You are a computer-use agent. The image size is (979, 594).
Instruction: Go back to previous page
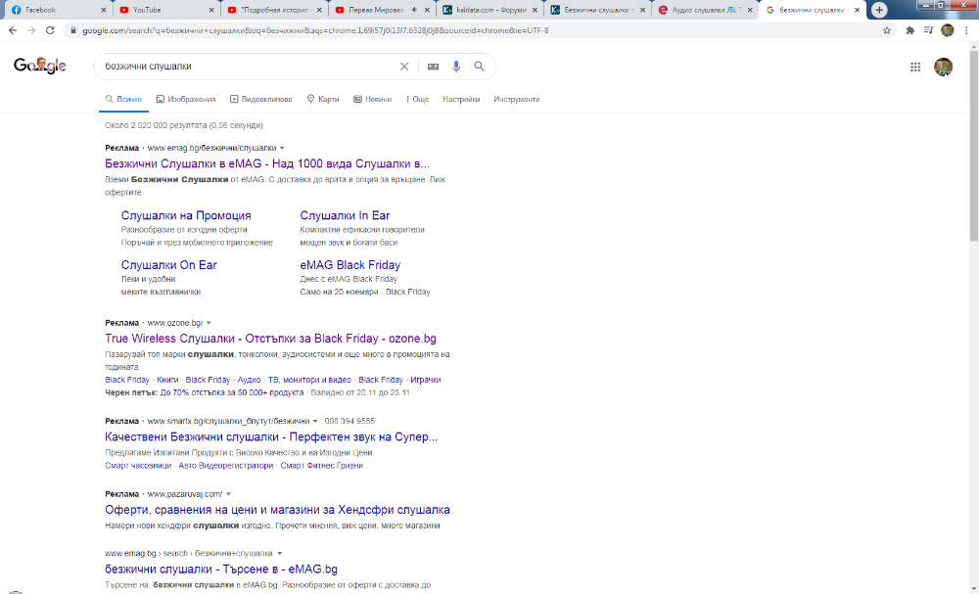coord(13,30)
